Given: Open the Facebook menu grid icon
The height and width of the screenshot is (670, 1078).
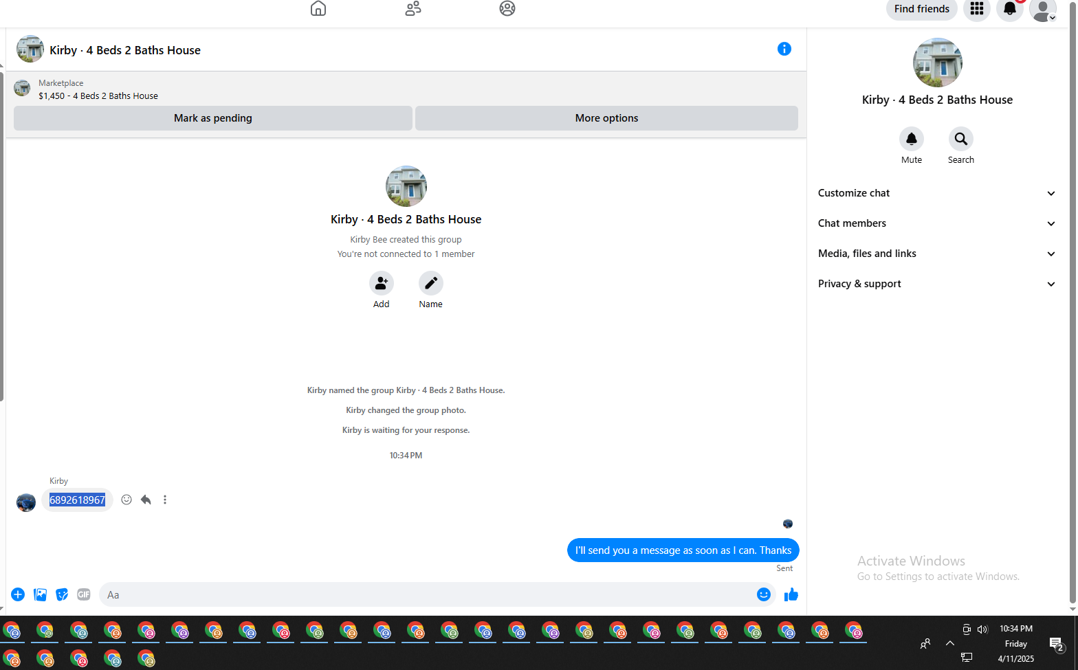Looking at the screenshot, I should click(977, 9).
